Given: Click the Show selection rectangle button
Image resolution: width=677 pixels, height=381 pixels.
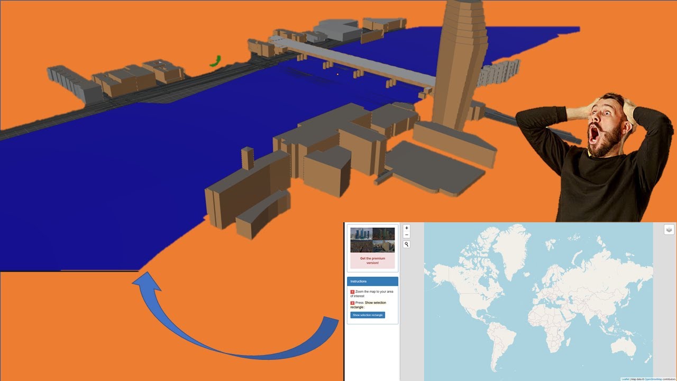Looking at the screenshot, I should (x=368, y=315).
